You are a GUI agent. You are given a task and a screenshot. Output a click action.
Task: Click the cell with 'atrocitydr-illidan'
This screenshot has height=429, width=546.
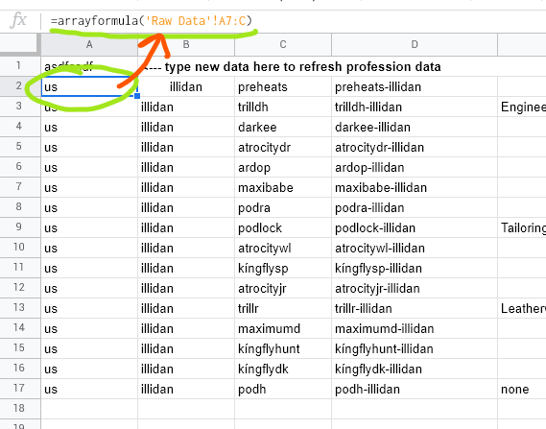[415, 147]
